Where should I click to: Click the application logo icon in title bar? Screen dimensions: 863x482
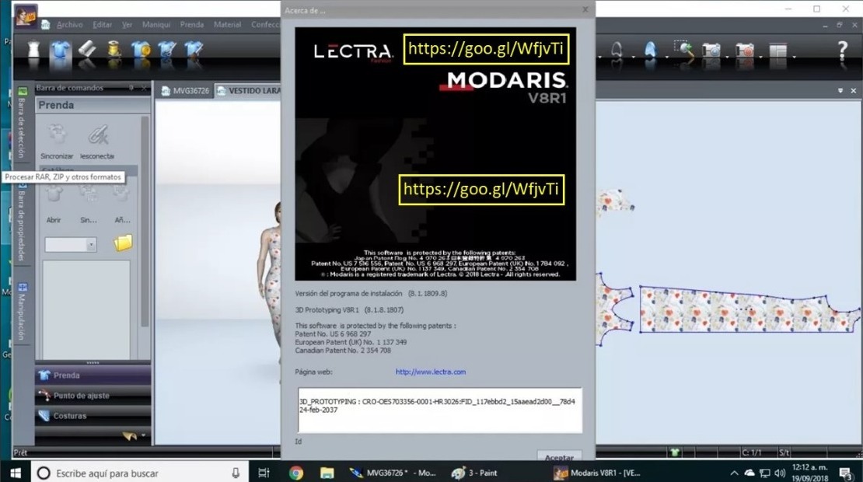[x=26, y=15]
